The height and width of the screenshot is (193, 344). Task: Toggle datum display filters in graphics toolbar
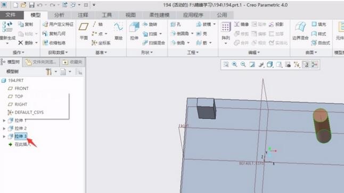point(297,64)
